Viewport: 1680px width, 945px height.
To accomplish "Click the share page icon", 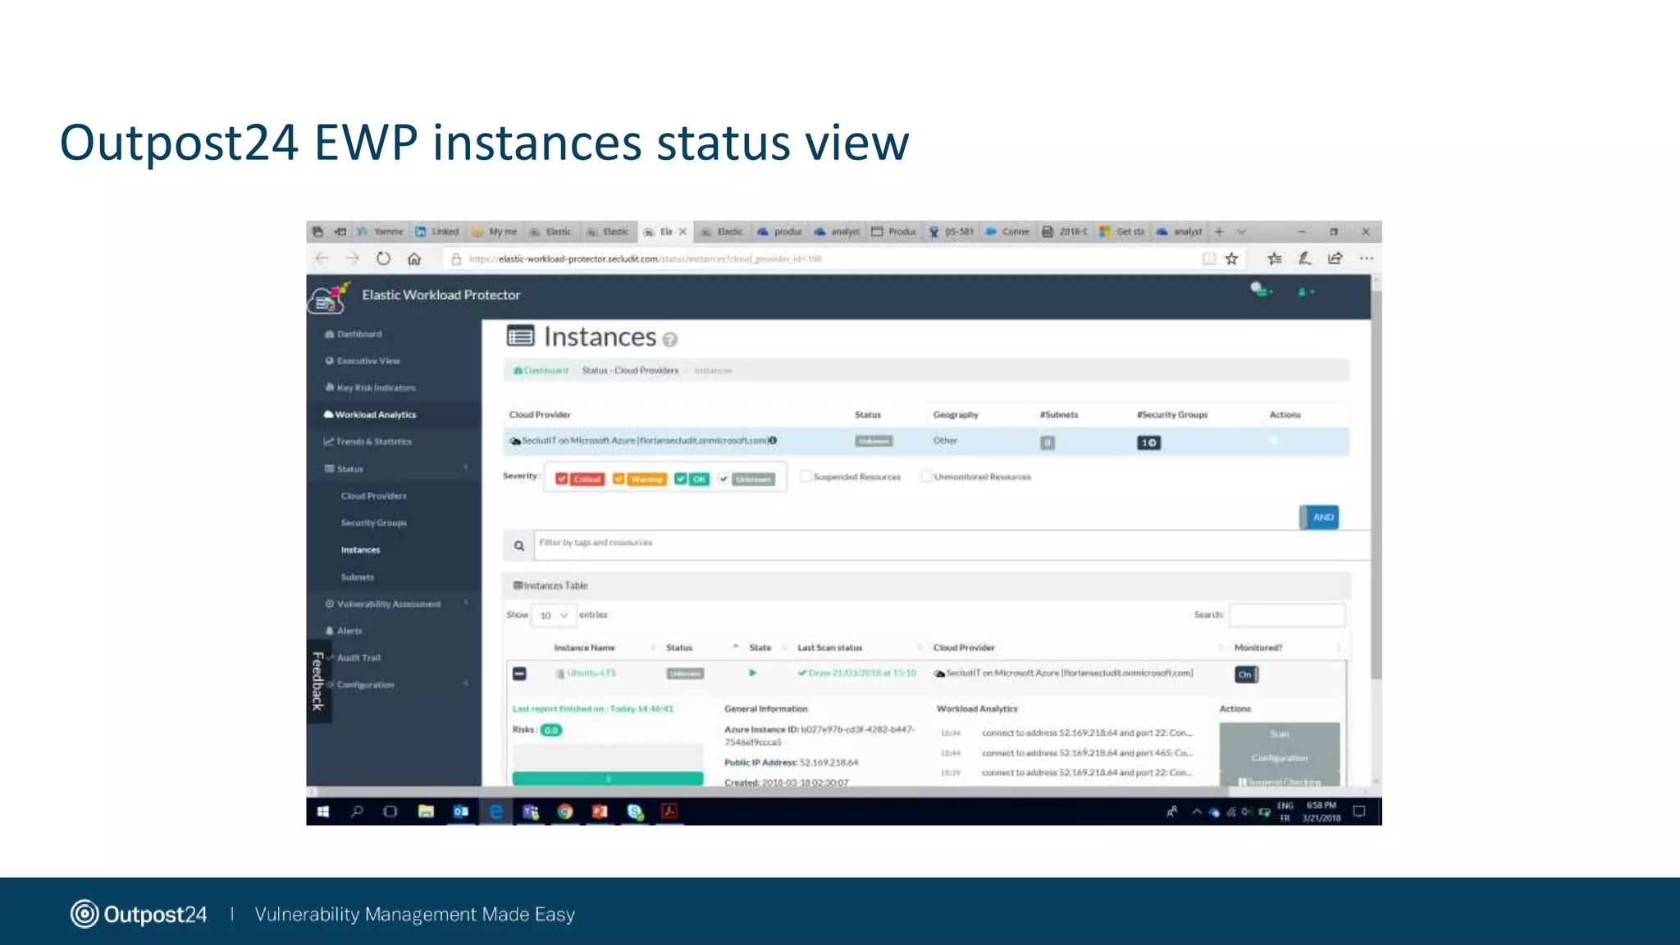I will pyautogui.click(x=1335, y=258).
